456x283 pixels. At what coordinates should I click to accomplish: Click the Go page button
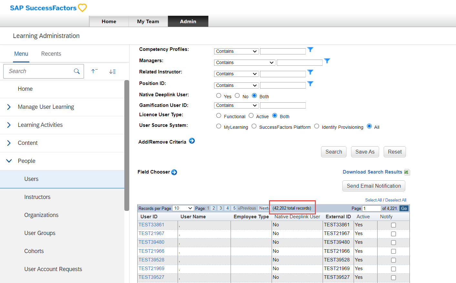tap(404, 208)
